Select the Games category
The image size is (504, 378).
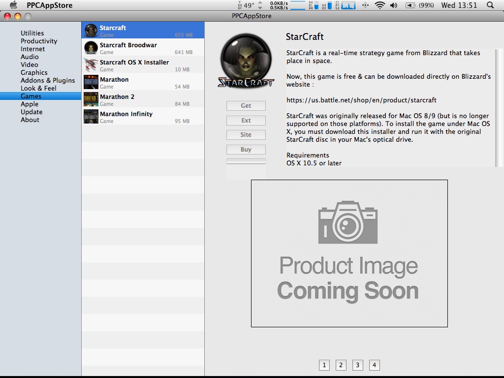click(x=40, y=96)
